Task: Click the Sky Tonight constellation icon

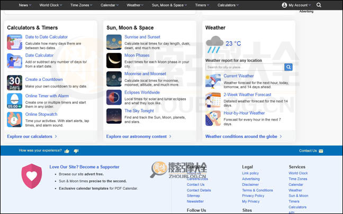Action: click(114, 116)
